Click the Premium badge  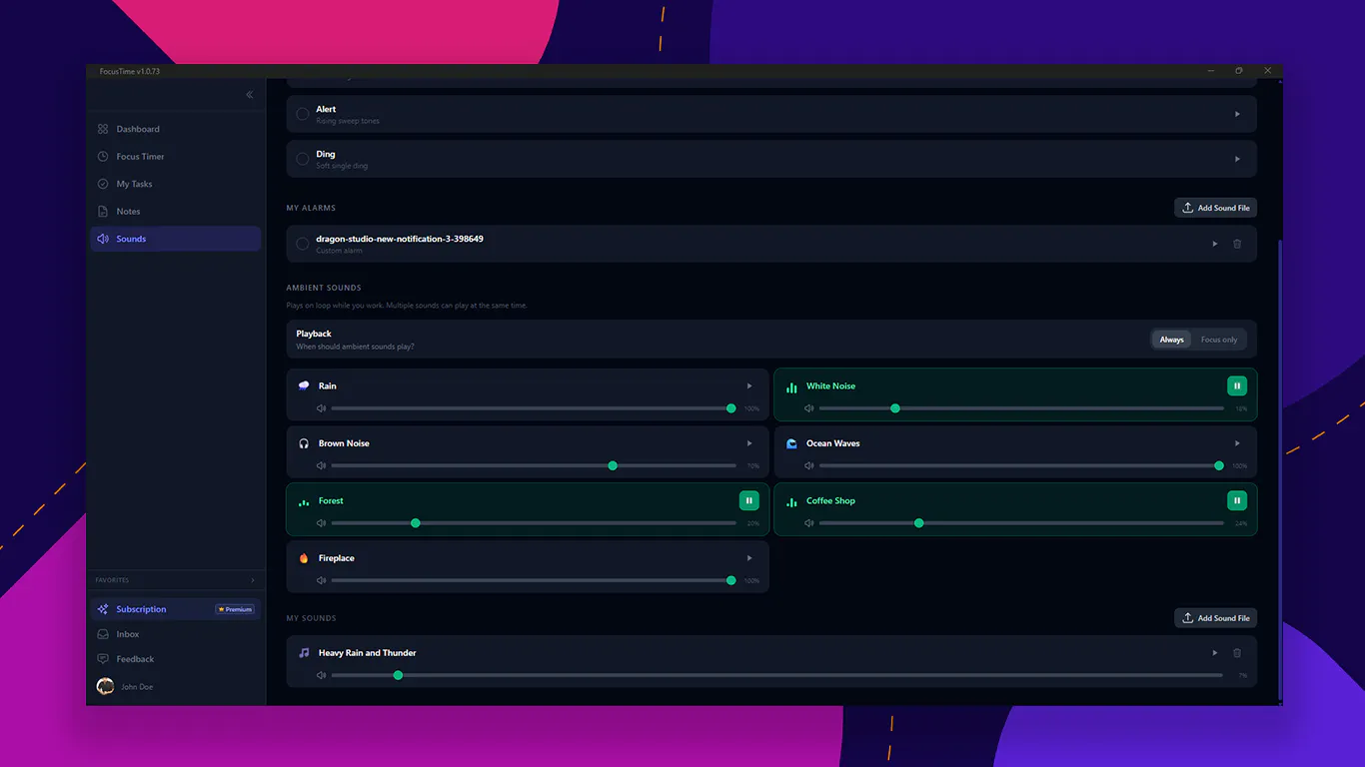point(235,609)
